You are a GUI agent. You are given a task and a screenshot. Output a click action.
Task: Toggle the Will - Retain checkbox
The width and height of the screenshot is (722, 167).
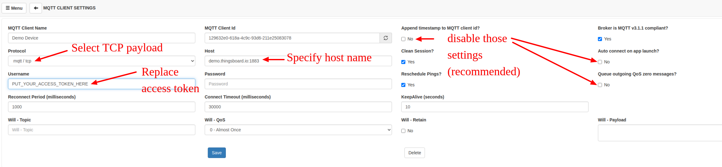click(x=403, y=131)
